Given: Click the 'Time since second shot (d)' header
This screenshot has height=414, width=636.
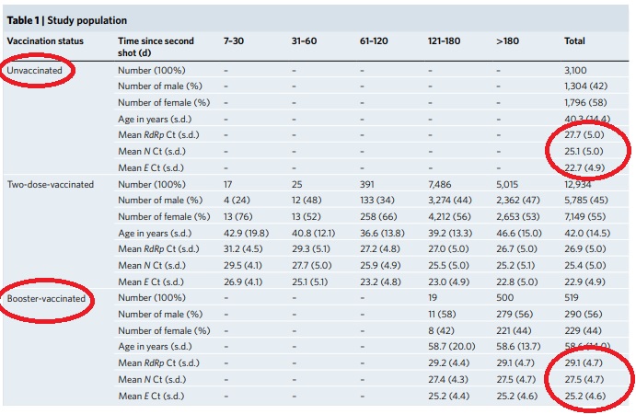Looking at the screenshot, I should [156, 47].
